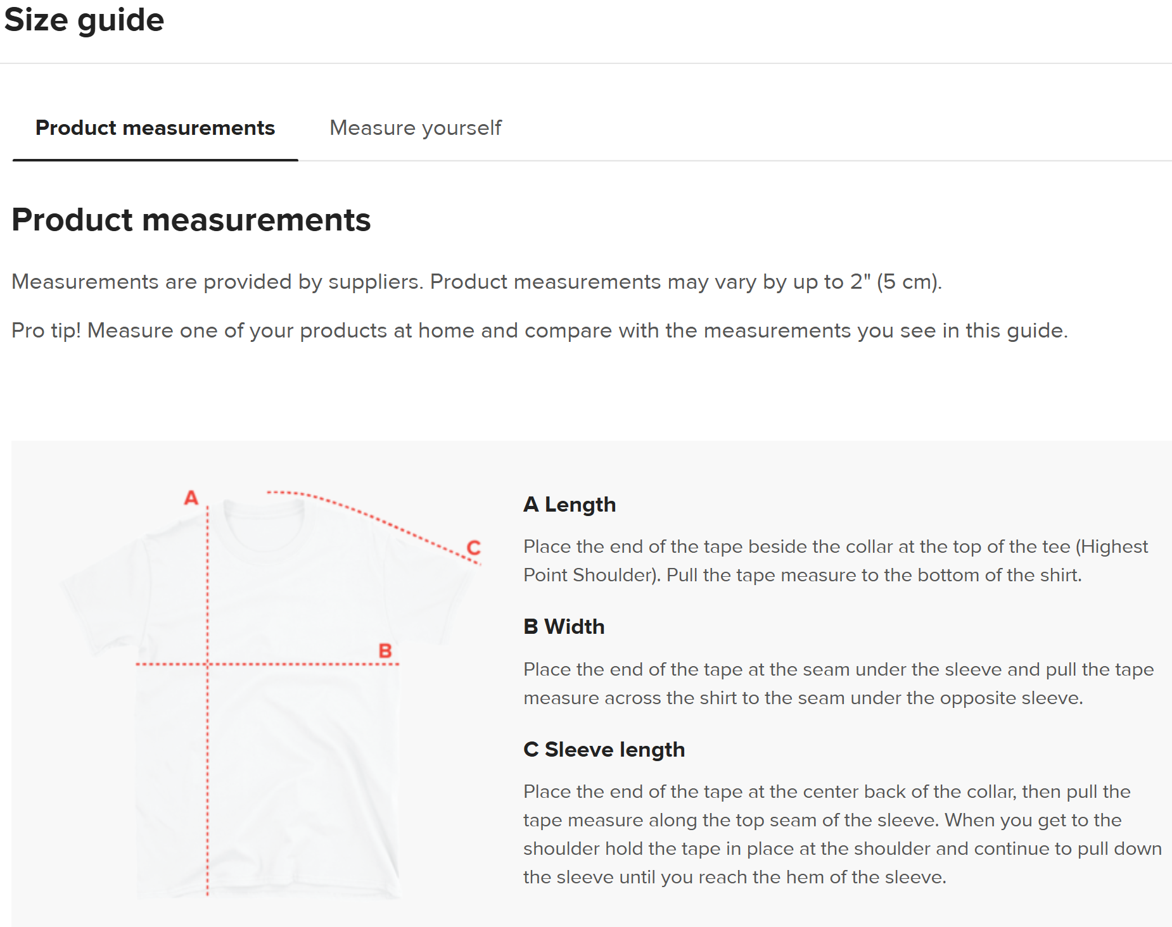Click the Size guide title
The image size is (1172, 927).
point(84,20)
